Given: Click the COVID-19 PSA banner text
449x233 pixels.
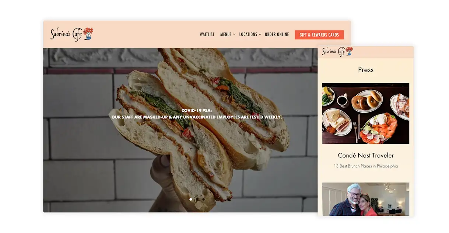Looking at the screenshot, I should 197,114.
